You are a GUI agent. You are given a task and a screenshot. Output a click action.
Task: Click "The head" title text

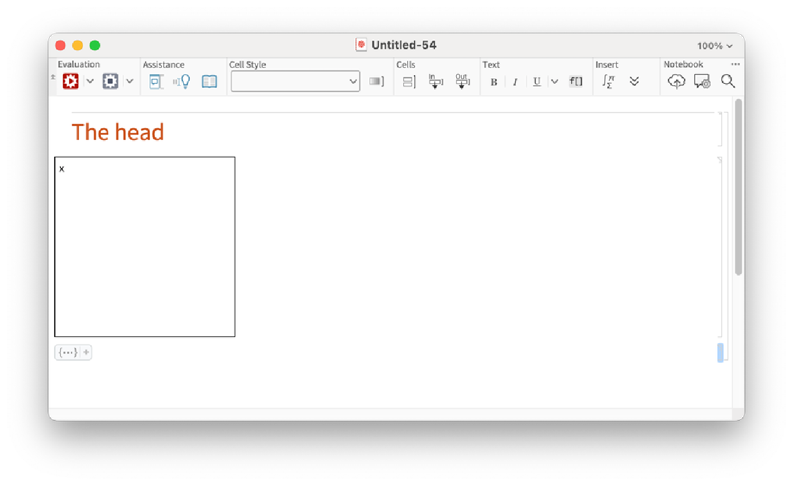(x=118, y=132)
